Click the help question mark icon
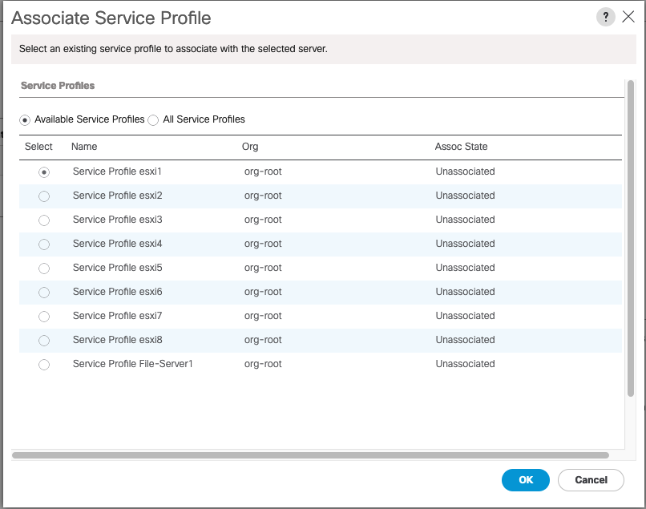The image size is (646, 509). coord(605,18)
